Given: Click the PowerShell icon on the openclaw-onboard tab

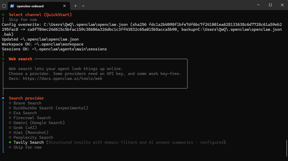Looking at the screenshot, I should click(12, 6).
